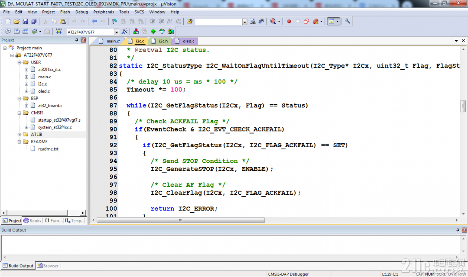Click the Select Software Packs icon

(x=162, y=31)
